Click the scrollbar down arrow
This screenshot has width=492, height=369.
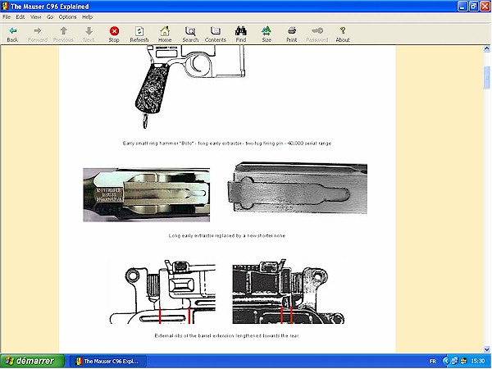[x=486, y=349]
